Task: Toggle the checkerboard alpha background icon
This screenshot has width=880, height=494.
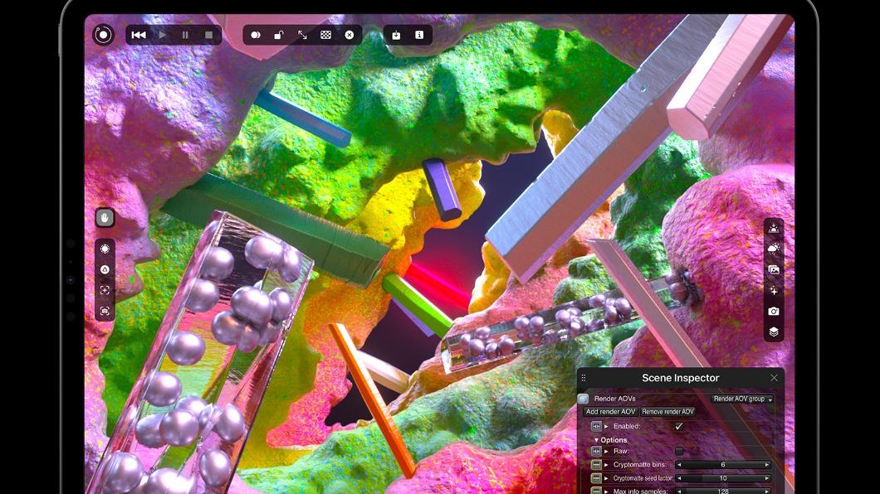Action: click(x=325, y=35)
